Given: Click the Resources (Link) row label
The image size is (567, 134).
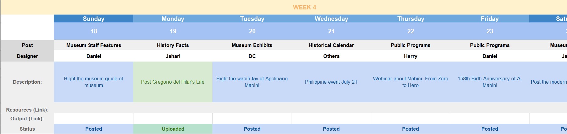Looking at the screenshot, I should click(27, 110).
